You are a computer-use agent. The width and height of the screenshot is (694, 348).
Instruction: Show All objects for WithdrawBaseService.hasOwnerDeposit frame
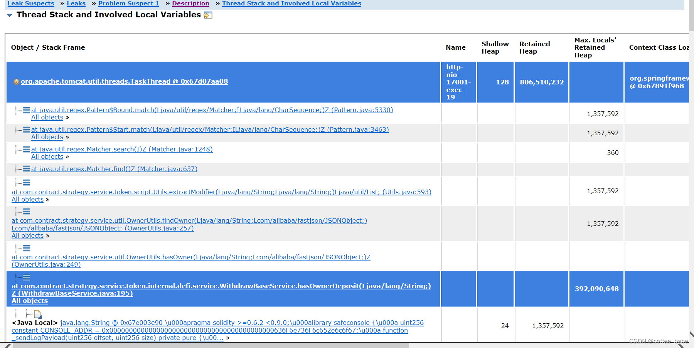click(30, 301)
